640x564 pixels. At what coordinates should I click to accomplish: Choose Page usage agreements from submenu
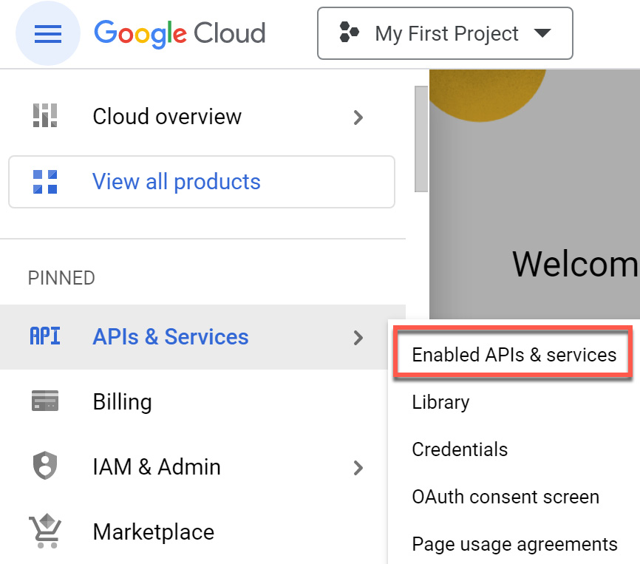click(x=514, y=544)
